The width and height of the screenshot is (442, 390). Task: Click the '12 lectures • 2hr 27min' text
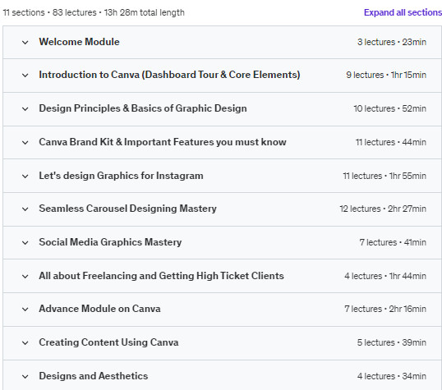(383, 209)
